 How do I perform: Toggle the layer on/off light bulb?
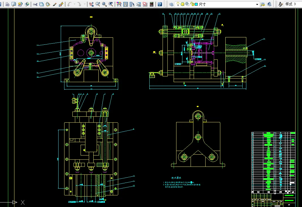178,4
